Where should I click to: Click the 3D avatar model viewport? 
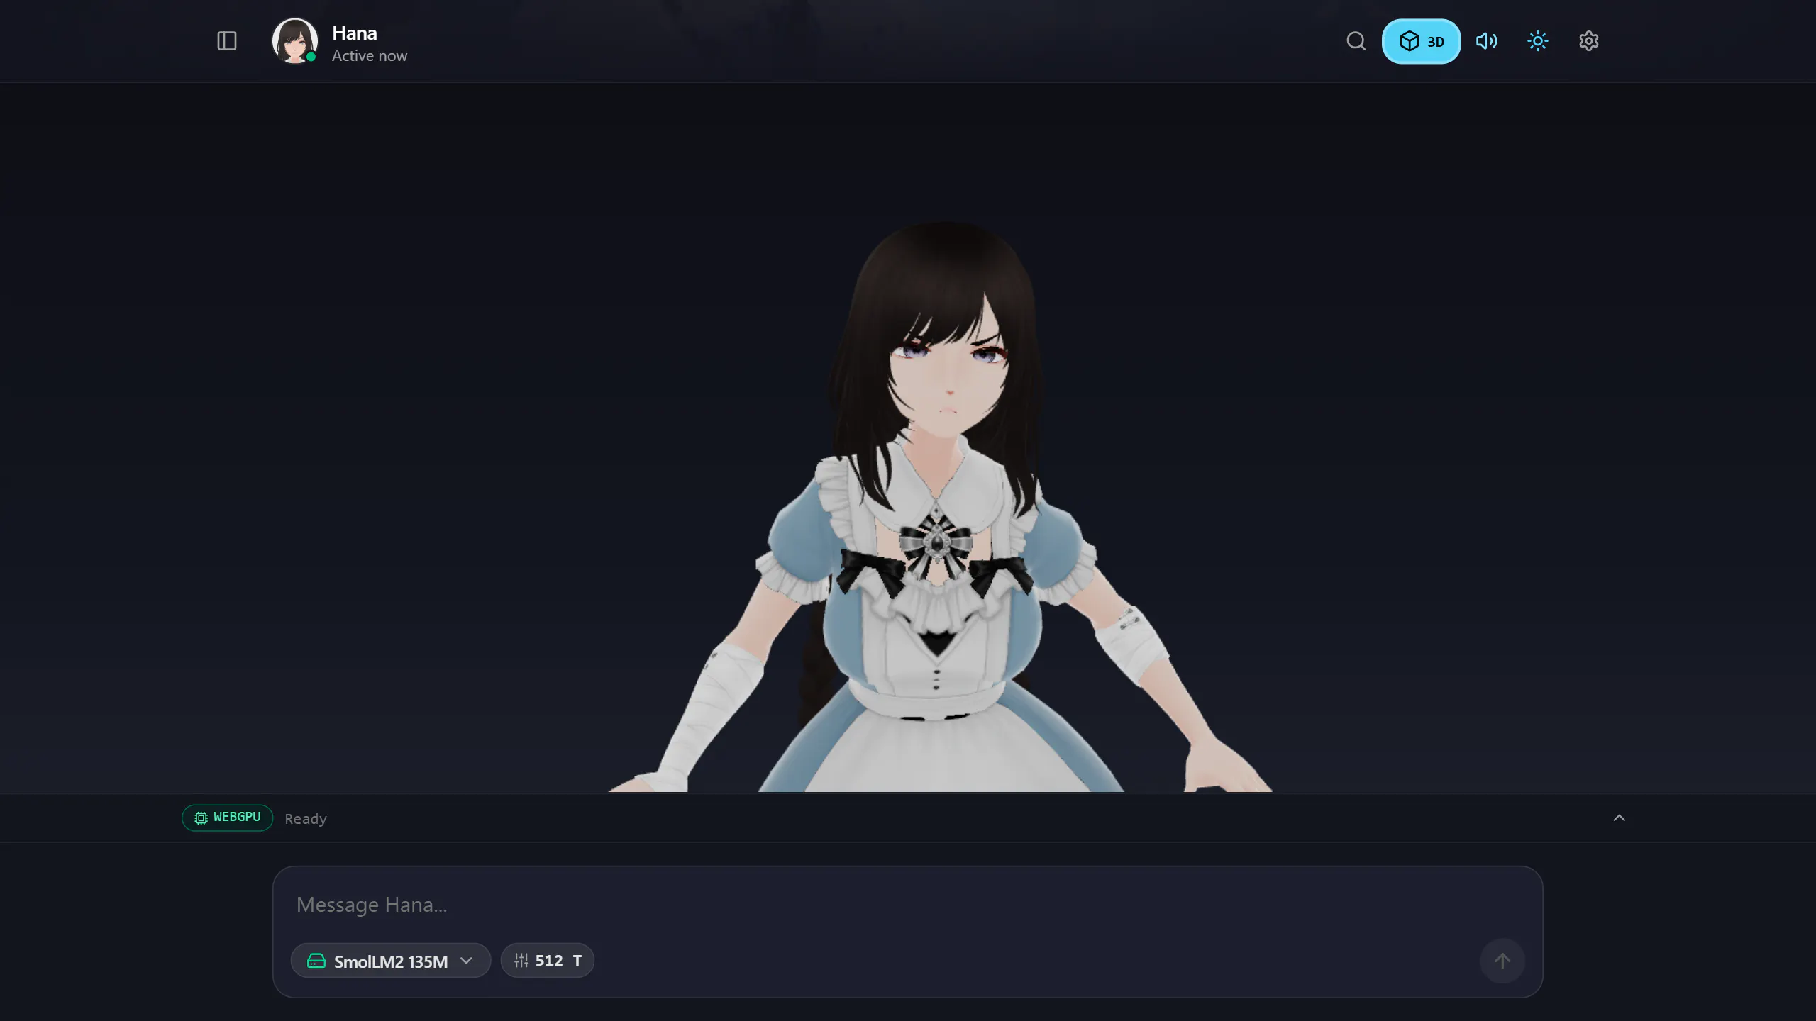click(908, 437)
